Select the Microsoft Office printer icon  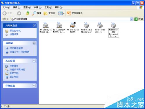(x=100, y=27)
